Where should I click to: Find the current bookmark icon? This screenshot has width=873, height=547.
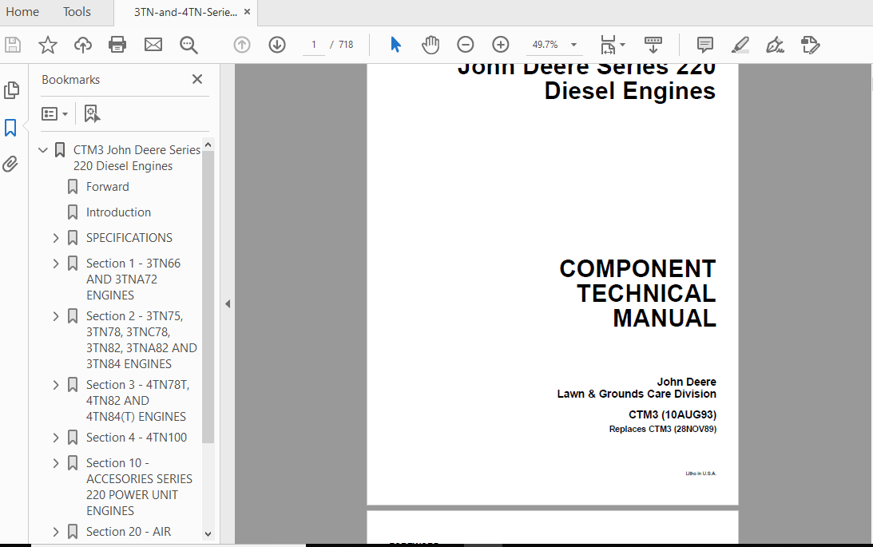tap(92, 113)
